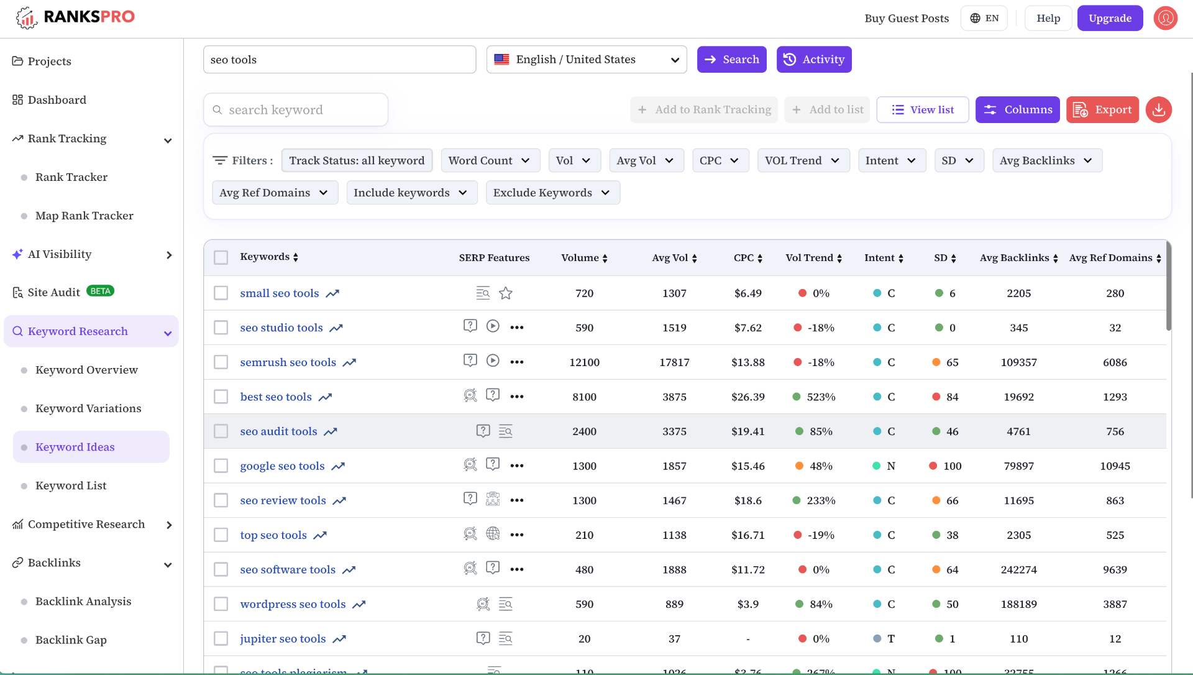Click the page vertical scrollbar
This screenshot has width=1193, height=675.
(x=1191, y=286)
